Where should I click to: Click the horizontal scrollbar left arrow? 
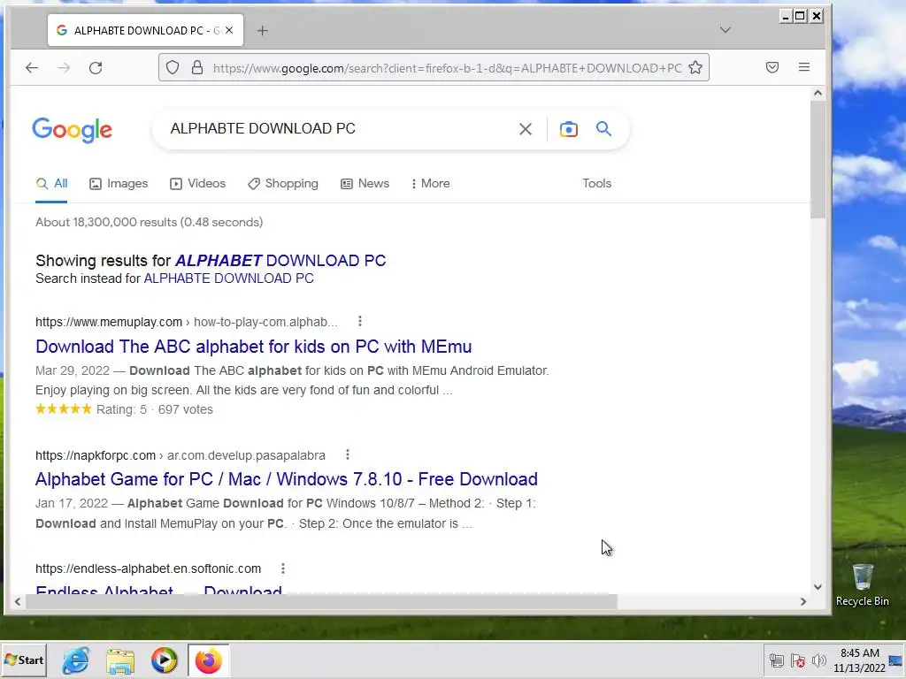coord(18,601)
